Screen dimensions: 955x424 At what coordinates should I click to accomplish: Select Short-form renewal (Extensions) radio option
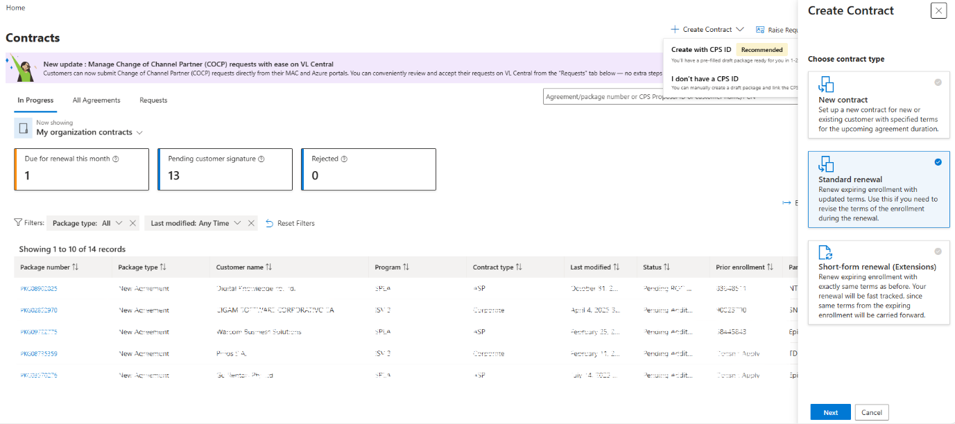point(938,251)
